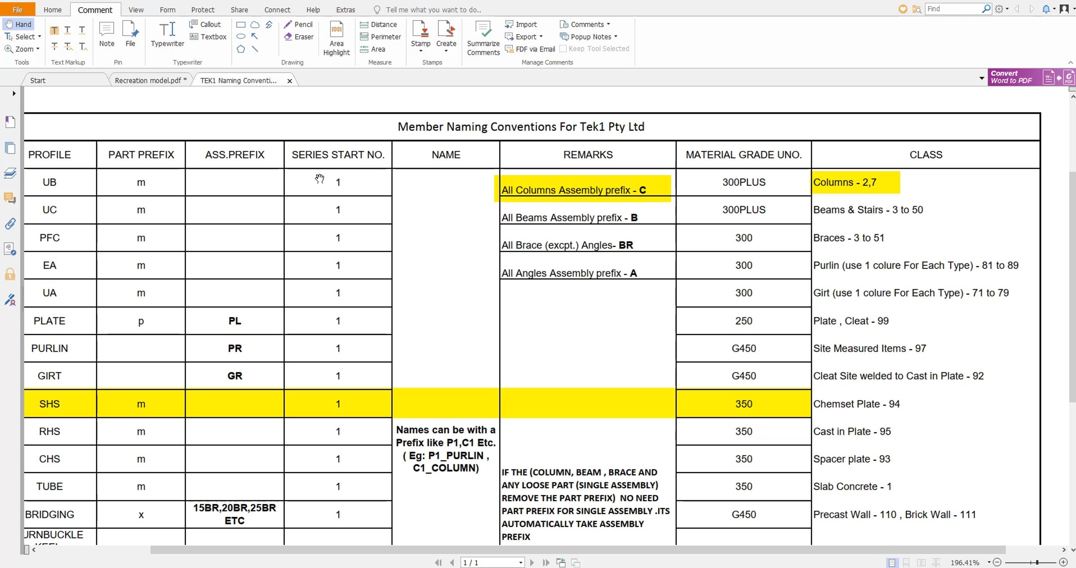Viewport: 1076px width, 568px height.
Task: Choose the Pencil drawing tool
Action: (x=298, y=24)
